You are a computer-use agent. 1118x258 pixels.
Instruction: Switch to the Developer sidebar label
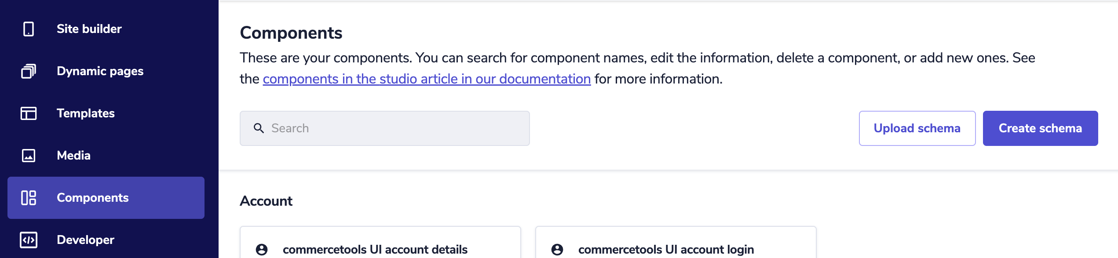[86, 240]
